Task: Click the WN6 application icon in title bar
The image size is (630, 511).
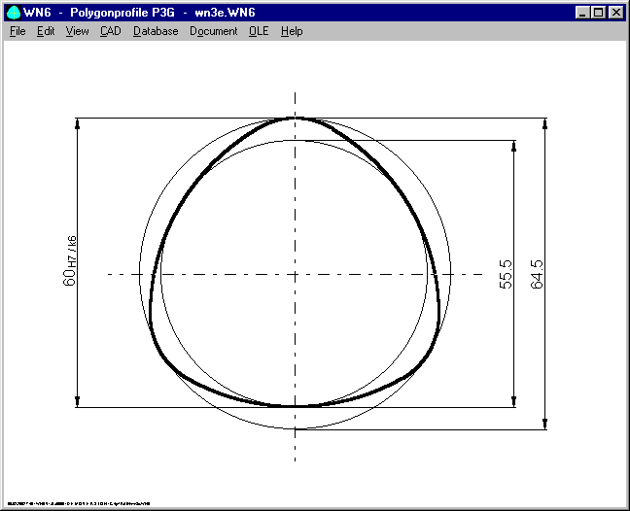Action: coord(14,13)
